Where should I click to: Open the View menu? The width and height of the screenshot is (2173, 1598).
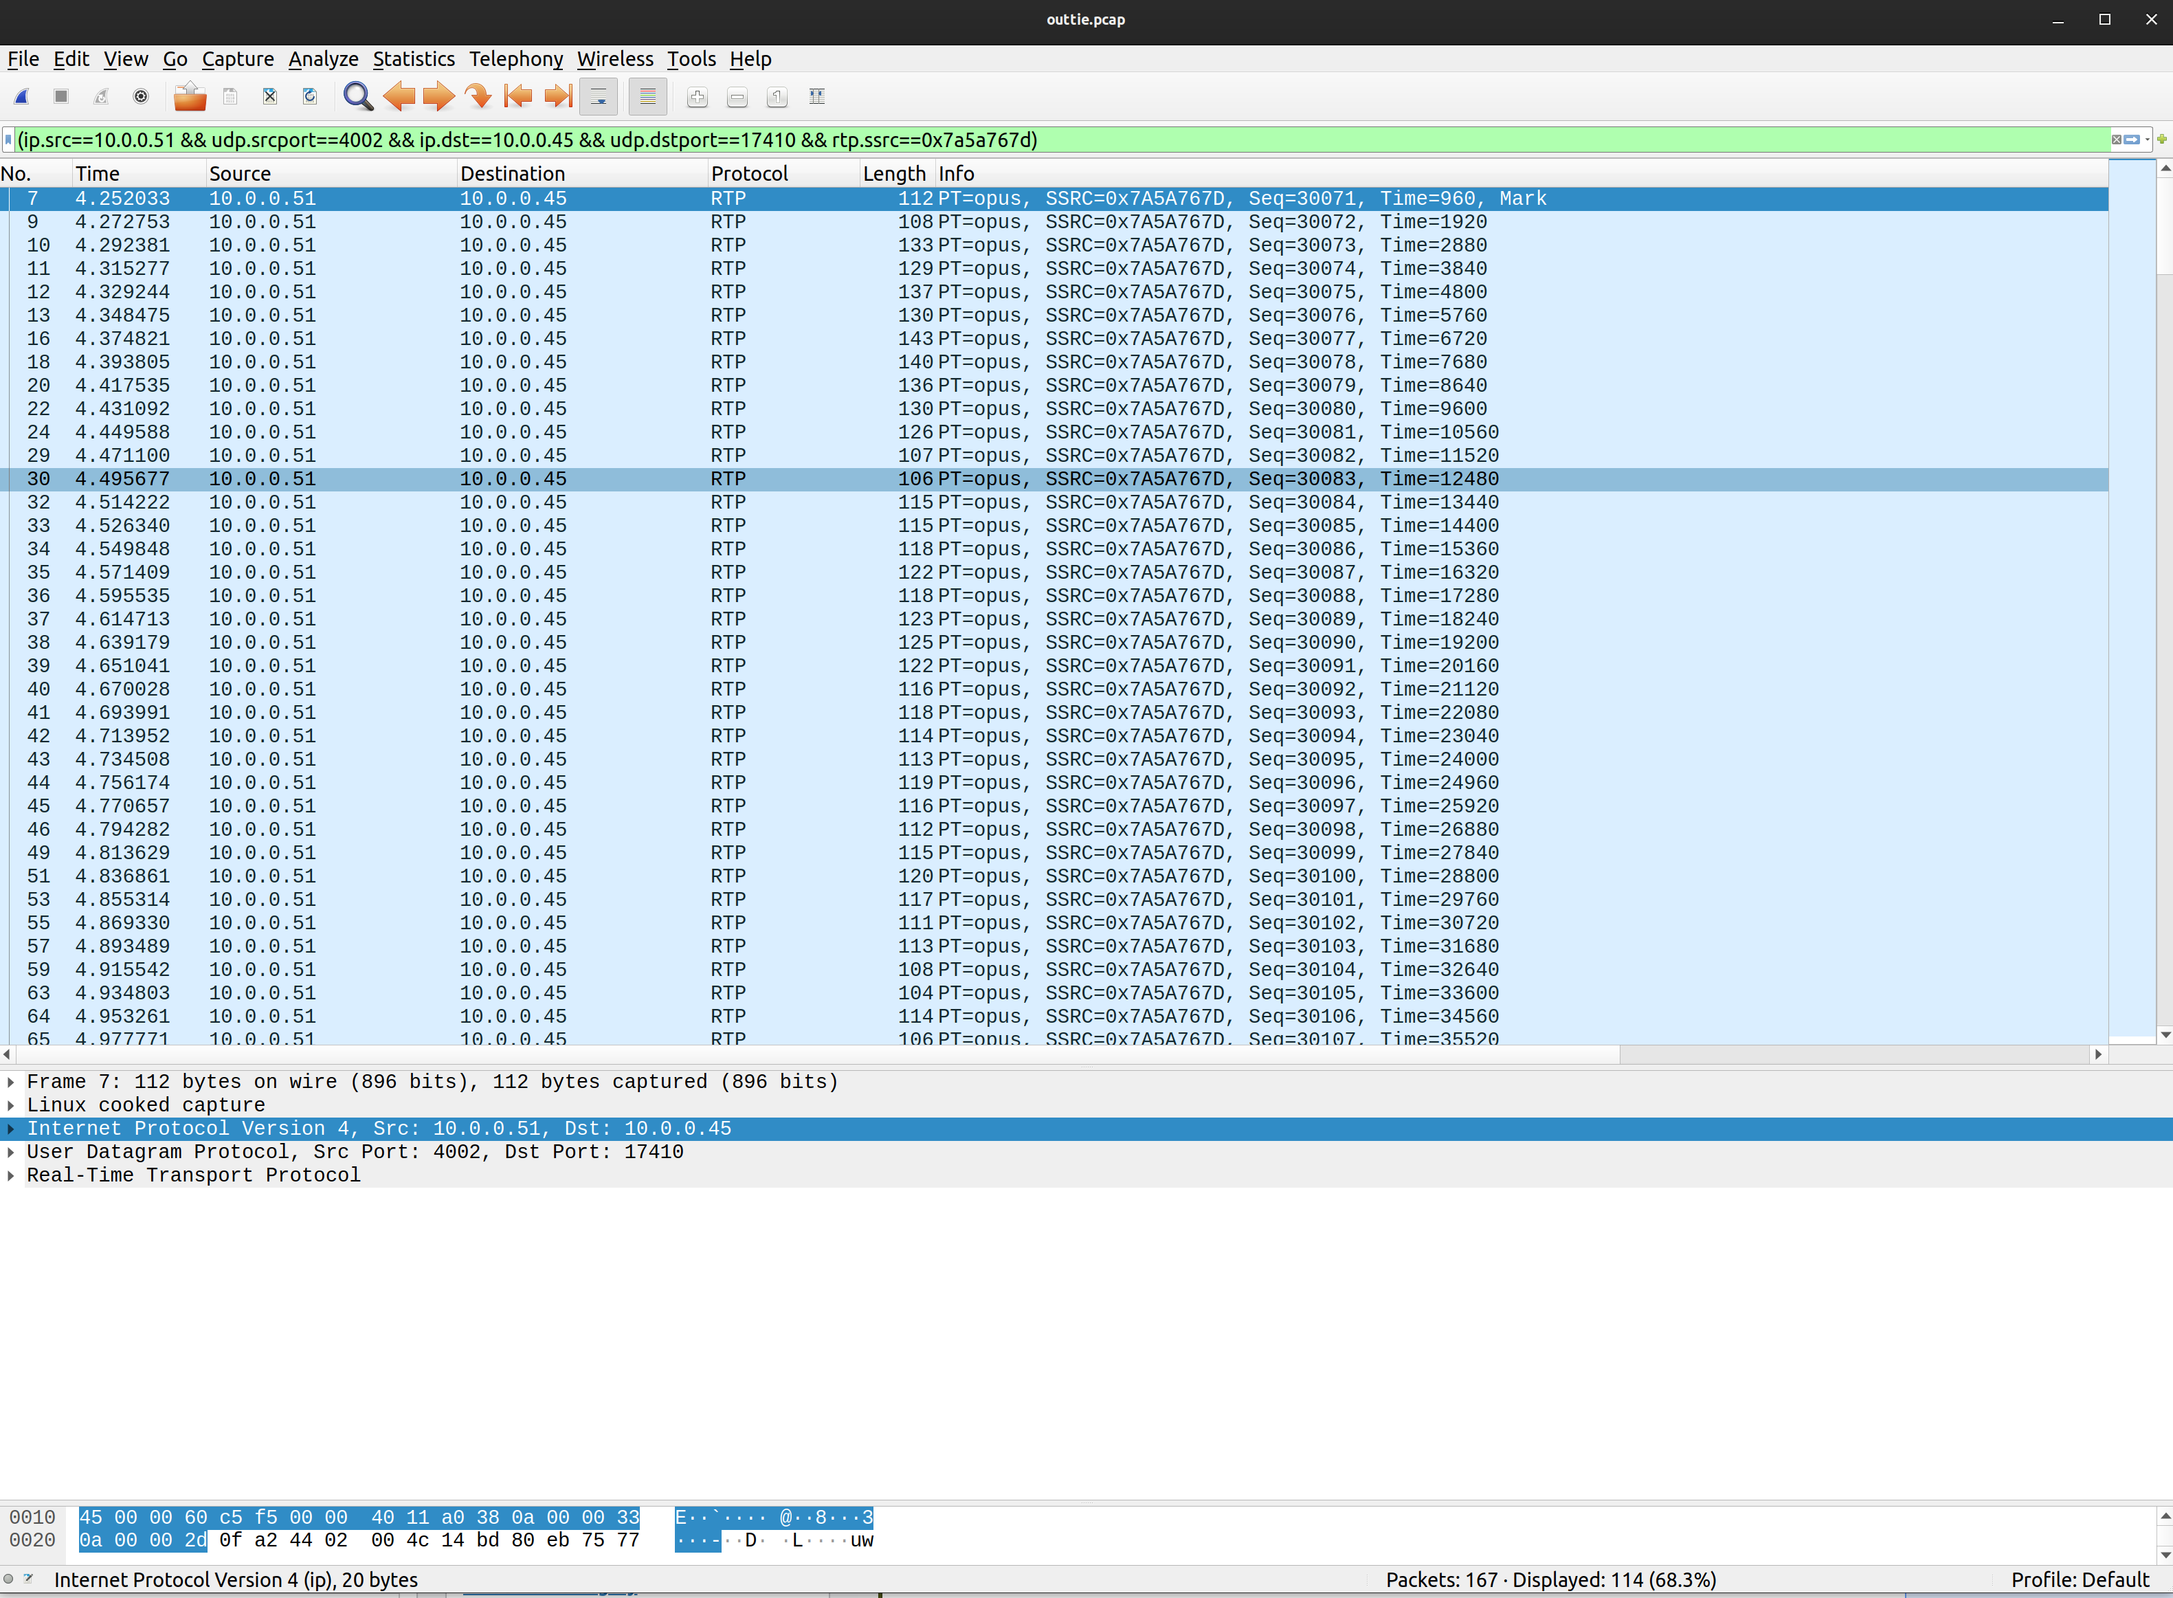[126, 59]
